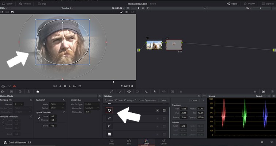This screenshot has height=146, width=276.
Task: Open the Gallery panel
Action: [x=8, y=3]
